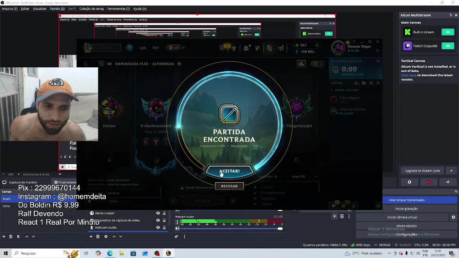Add a new source with plus
The width and height of the screenshot is (459, 258).
(91, 236)
